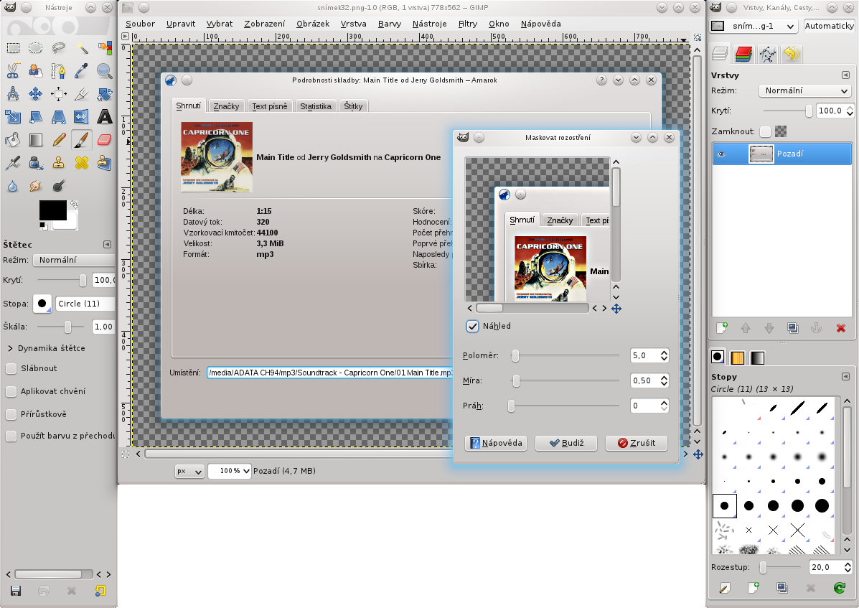Image resolution: width=859 pixels, height=608 pixels.
Task: Click the new layer icon in Vrstvy
Action: tap(722, 328)
